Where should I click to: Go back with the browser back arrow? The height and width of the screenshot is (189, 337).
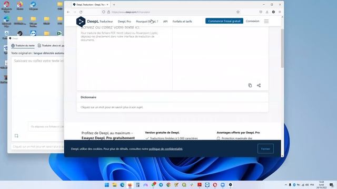(68, 12)
